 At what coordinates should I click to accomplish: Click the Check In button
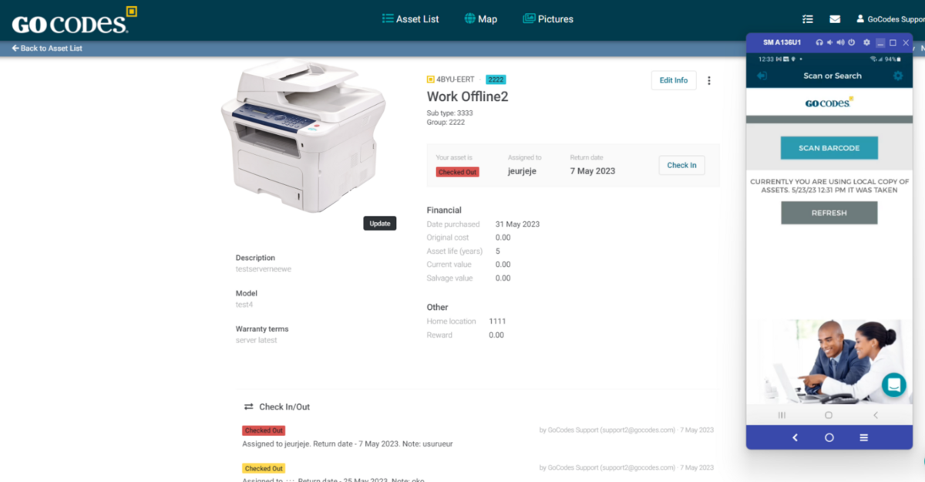(x=681, y=165)
